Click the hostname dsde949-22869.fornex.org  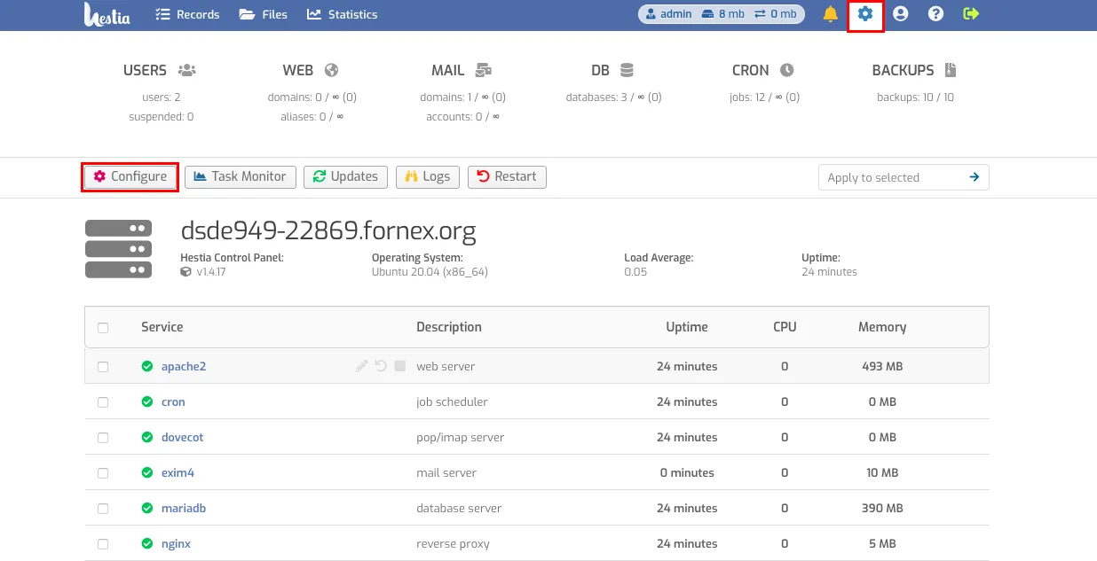[x=328, y=231]
